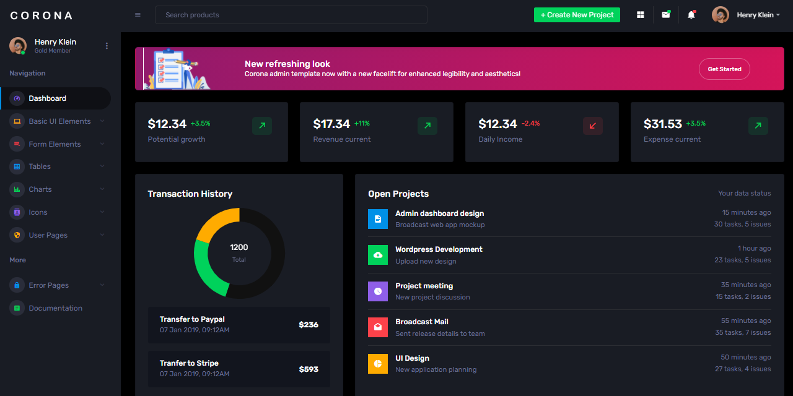The width and height of the screenshot is (793, 396).
Task: Click Henry Klein's avatar in top navbar
Action: coord(721,15)
